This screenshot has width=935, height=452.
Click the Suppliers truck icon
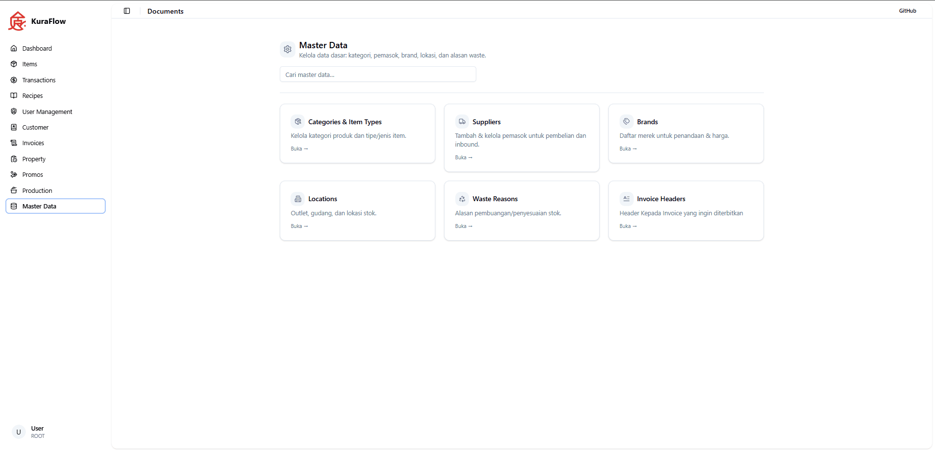(x=462, y=121)
